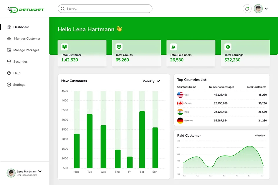This screenshot has height=185, width=278.
Task: Expand the profile menu chevron in the header
Action: pos(267,9)
